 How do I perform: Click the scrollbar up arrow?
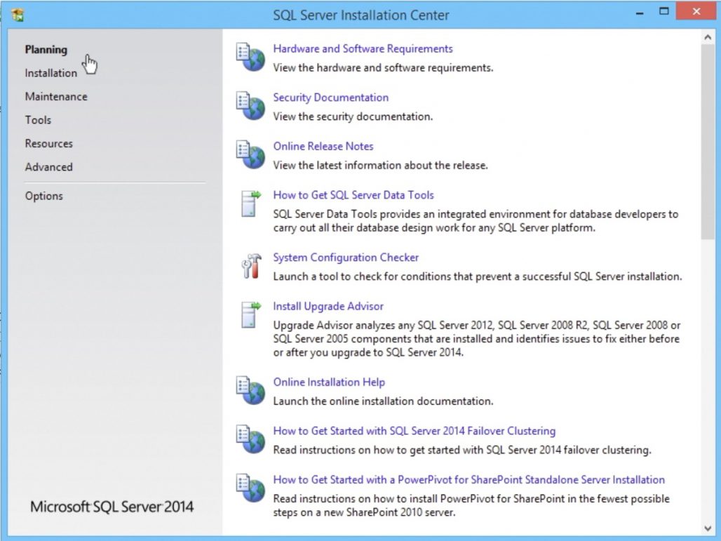pos(708,37)
